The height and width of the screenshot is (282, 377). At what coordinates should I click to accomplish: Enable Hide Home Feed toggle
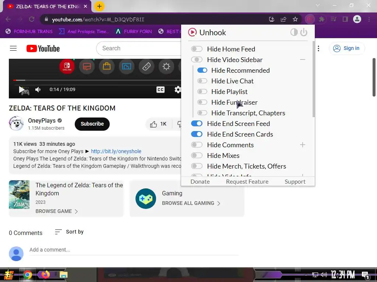[197, 49]
